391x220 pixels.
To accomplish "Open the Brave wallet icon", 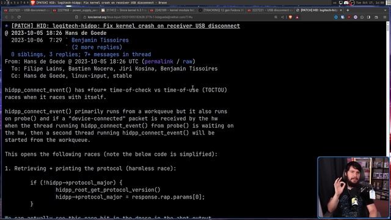I will pos(376,17).
